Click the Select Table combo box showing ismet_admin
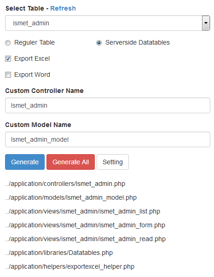Image resolution: width=214 pixels, height=277 pixels. 107,23
